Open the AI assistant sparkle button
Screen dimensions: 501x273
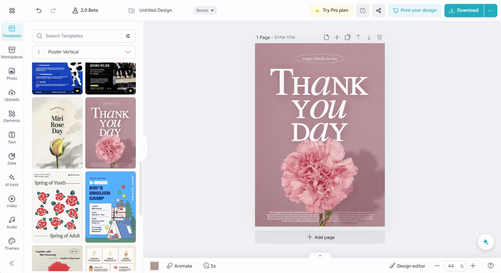pyautogui.click(x=486, y=242)
